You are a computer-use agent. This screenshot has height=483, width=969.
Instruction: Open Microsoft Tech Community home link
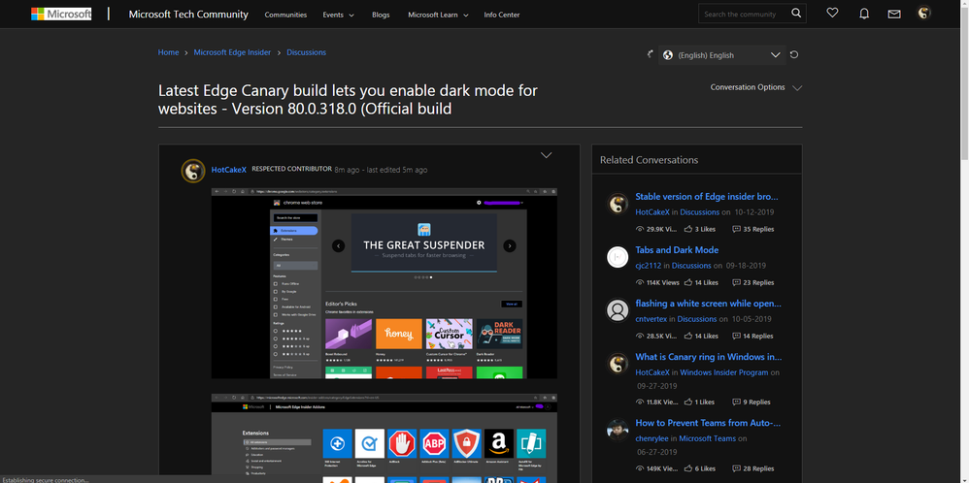tap(188, 15)
